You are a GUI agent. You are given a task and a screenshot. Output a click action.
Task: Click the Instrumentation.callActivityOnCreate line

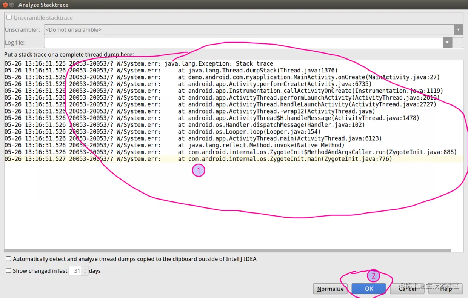(x=224, y=91)
